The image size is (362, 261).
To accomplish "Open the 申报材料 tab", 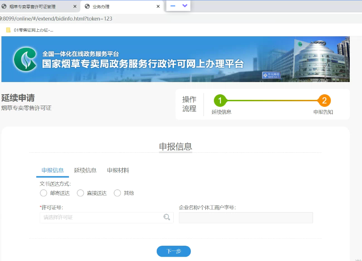I will [118, 170].
